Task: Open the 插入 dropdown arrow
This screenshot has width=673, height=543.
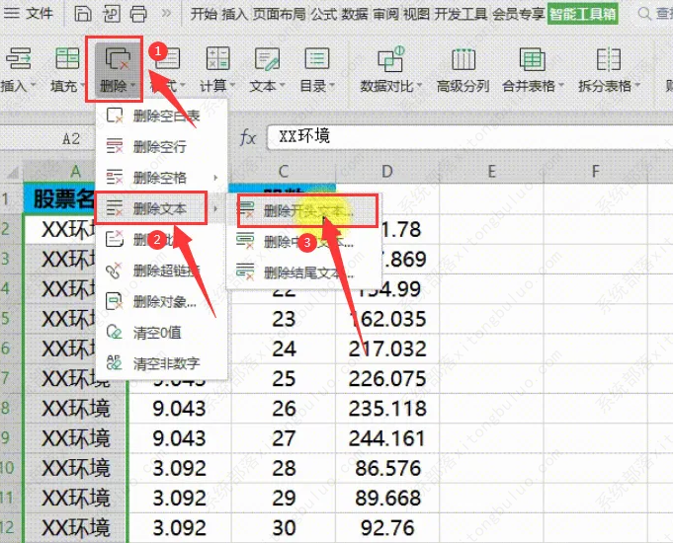Action: [x=33, y=85]
